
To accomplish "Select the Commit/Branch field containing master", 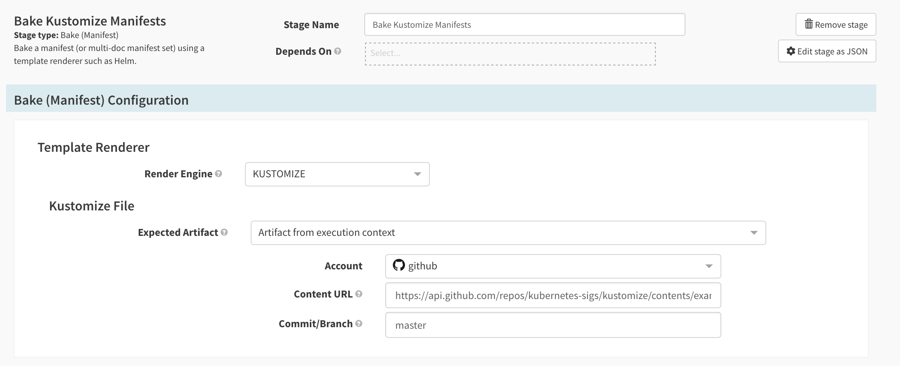I will coord(552,325).
